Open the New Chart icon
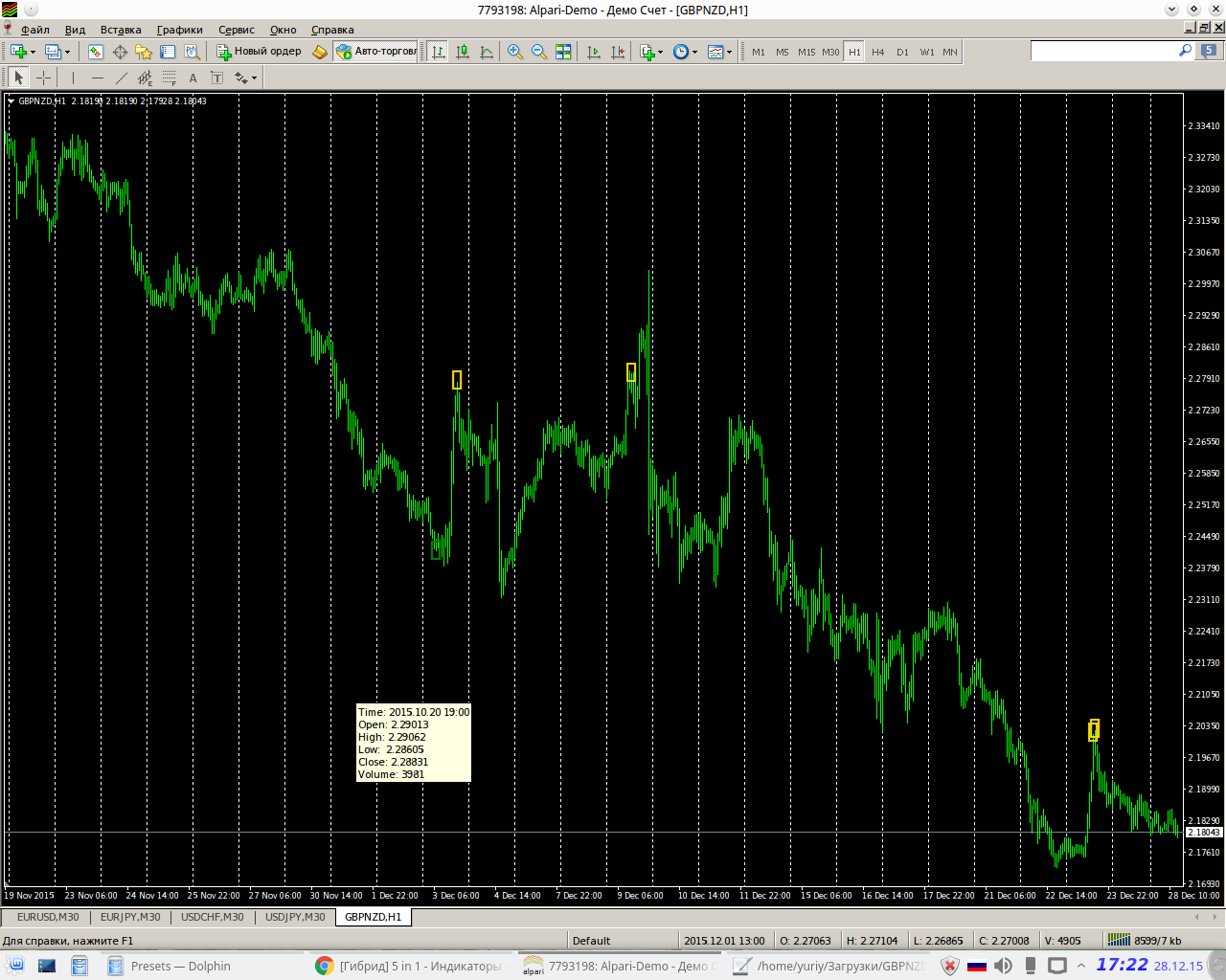Screen dimensions: 1226x980 pos(18,52)
